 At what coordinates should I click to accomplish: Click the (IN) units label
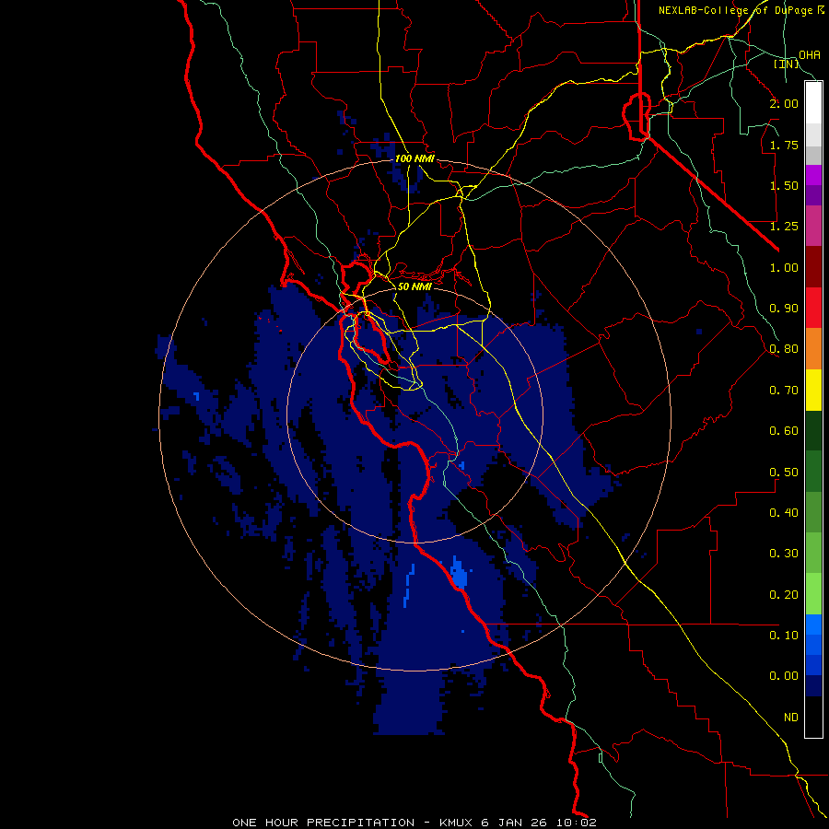coord(787,64)
